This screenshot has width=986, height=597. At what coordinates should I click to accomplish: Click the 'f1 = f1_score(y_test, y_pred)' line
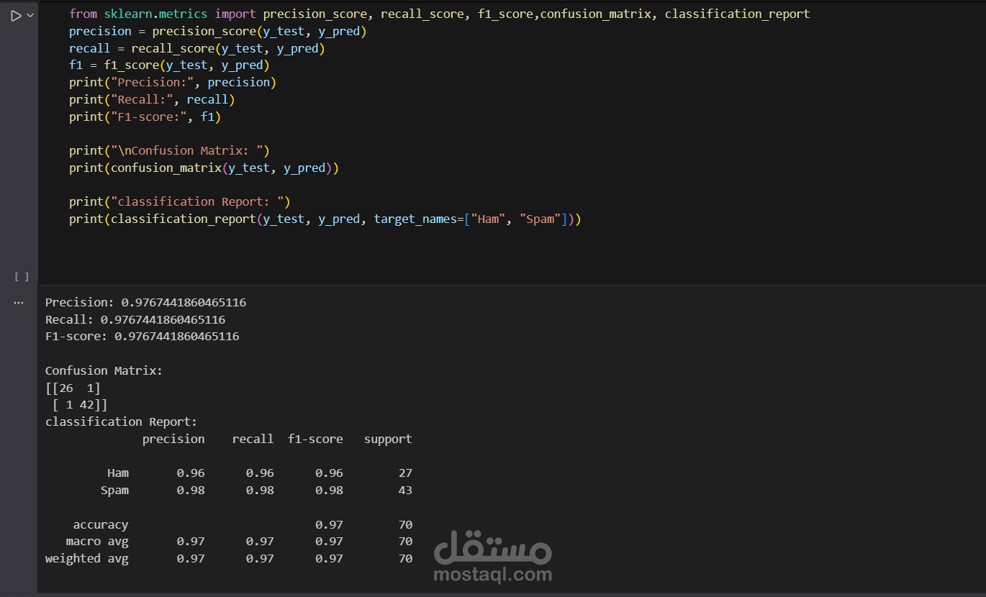coord(169,65)
